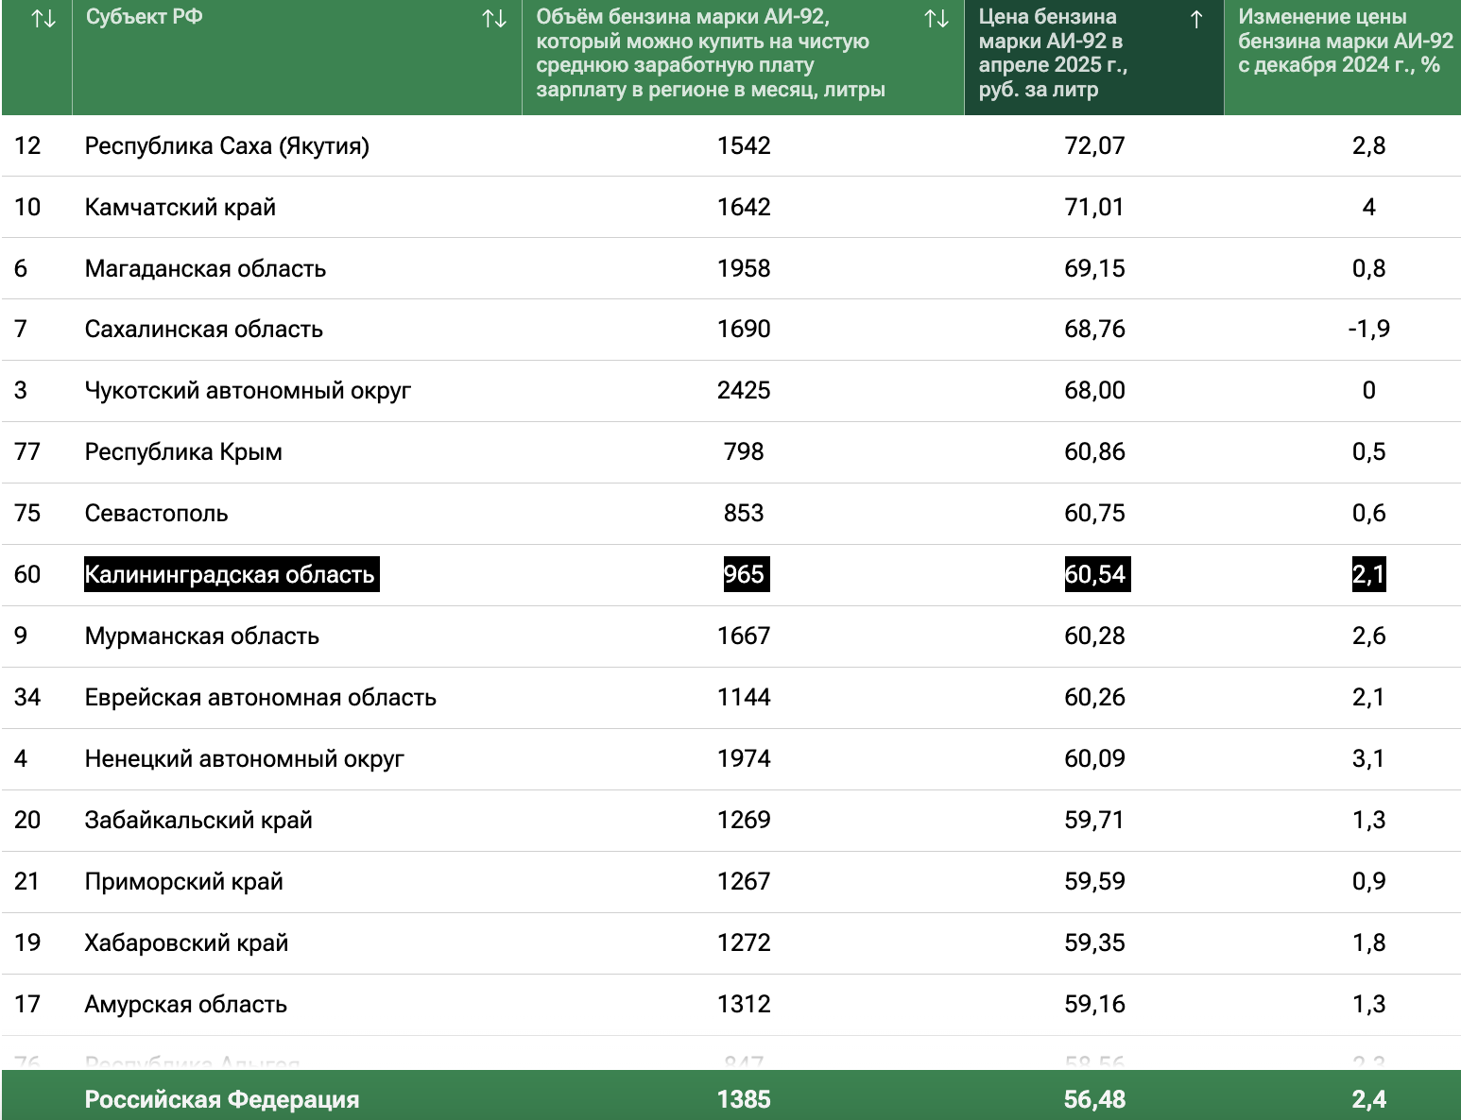1461x1120 pixels.
Task: Click highlighted volume 965 in Калининградская row
Action: tap(746, 574)
